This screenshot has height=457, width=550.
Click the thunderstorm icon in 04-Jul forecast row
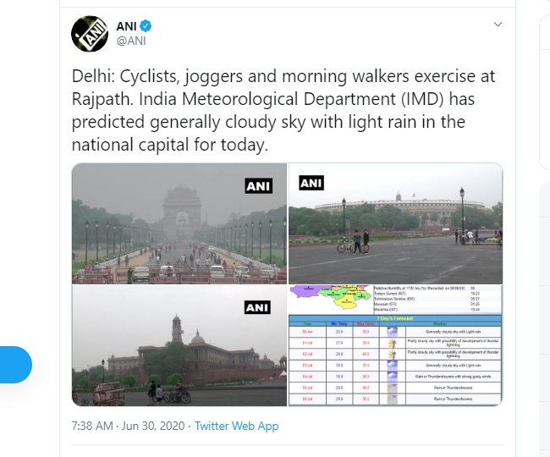(392, 375)
